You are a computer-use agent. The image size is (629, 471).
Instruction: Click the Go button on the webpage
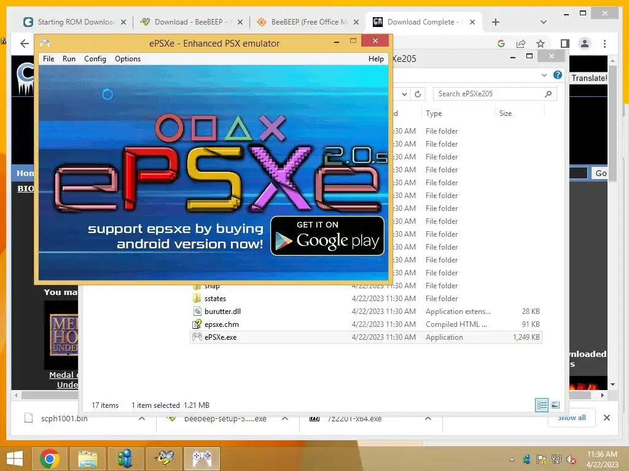601,173
